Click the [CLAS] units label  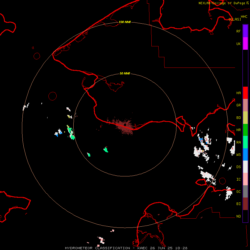[235, 19]
